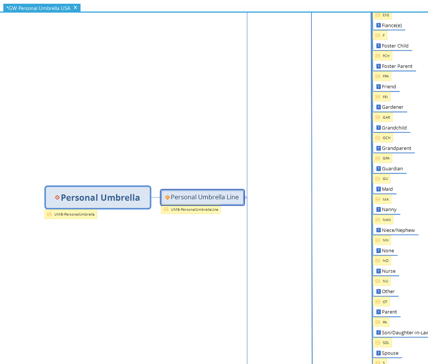
Task: Click the T type icon beside Gardener
Action: (x=378, y=107)
